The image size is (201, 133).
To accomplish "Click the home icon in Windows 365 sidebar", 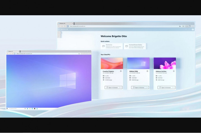I will (59, 33).
